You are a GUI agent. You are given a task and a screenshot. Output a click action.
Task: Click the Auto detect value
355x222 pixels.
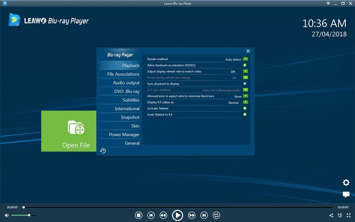pyautogui.click(x=233, y=59)
